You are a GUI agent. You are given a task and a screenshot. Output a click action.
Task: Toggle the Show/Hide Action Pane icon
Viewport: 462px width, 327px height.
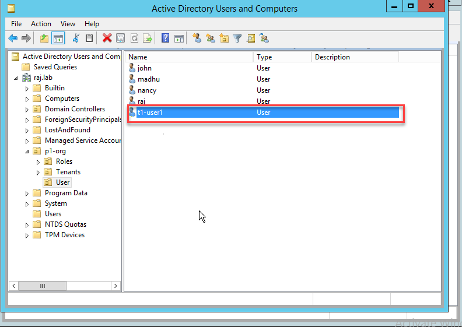[x=179, y=38]
